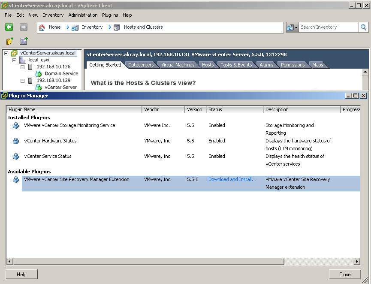This screenshot has width=371, height=284.
Task: Collapse the 192.168.10.129 host node
Action: [x=22, y=81]
